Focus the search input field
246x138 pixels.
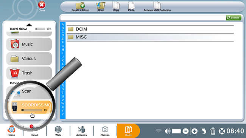click(143, 18)
